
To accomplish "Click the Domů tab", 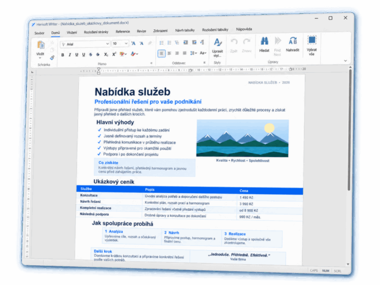I will pos(55,33).
